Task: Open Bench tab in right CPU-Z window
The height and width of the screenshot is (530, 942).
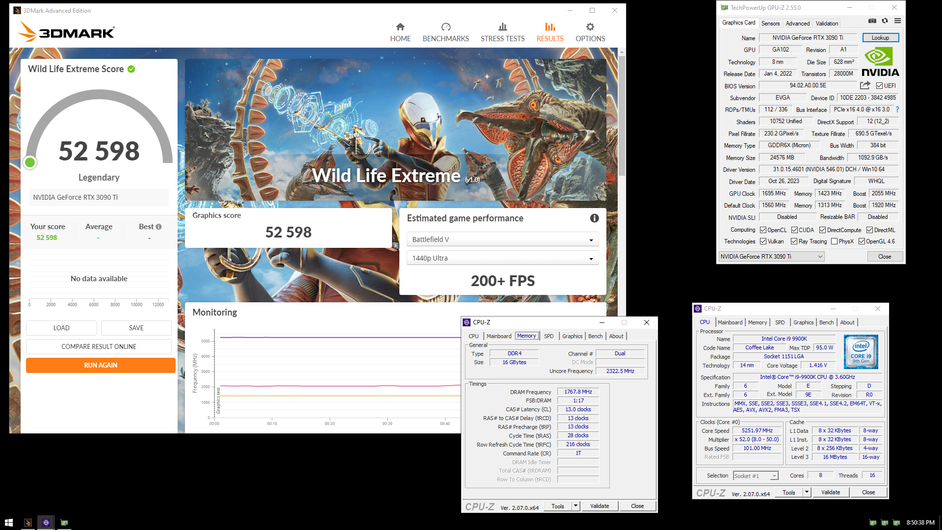Action: click(x=826, y=322)
